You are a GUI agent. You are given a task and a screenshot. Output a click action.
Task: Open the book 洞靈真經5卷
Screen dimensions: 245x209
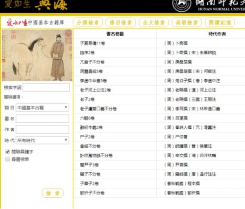tap(91, 71)
